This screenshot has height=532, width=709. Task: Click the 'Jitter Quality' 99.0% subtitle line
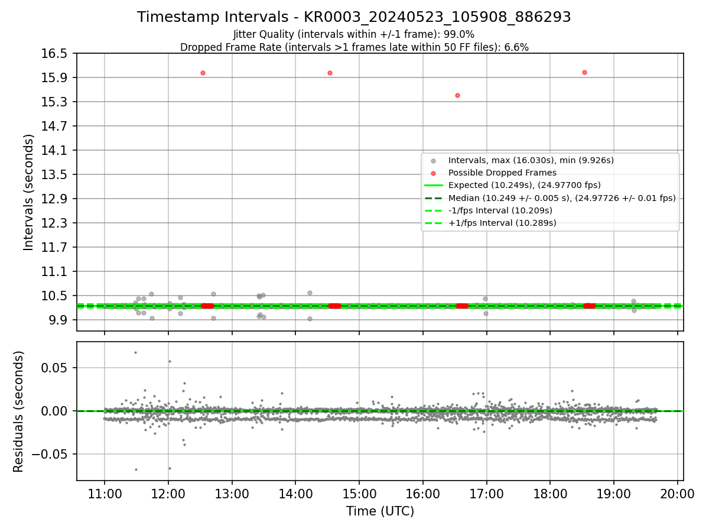point(354,34)
